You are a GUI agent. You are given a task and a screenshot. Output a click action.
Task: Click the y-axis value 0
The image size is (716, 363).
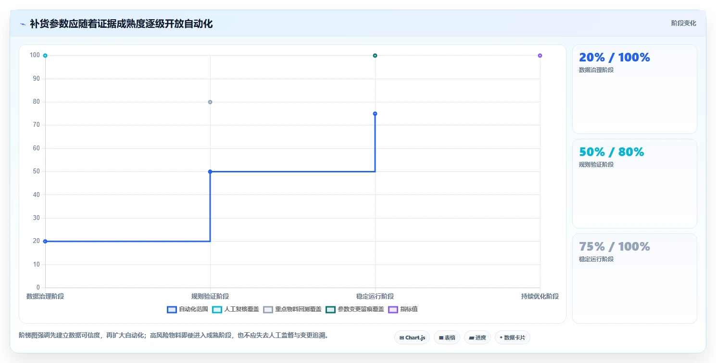click(x=38, y=288)
